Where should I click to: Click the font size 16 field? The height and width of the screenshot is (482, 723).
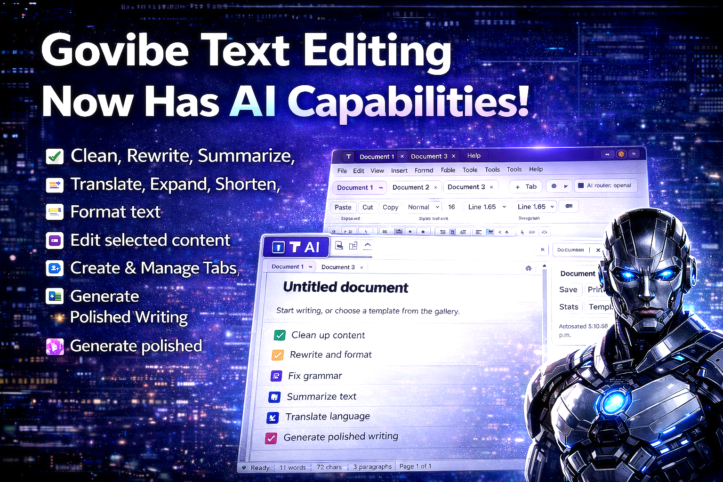[451, 207]
